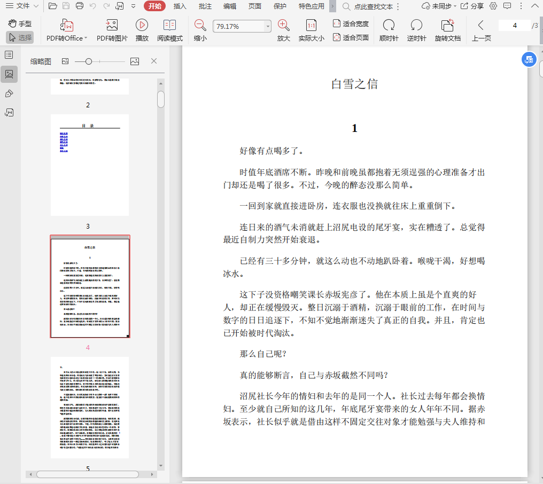543x484 pixels.
Task: Switch to the 特色应用 tab
Action: (312, 6)
